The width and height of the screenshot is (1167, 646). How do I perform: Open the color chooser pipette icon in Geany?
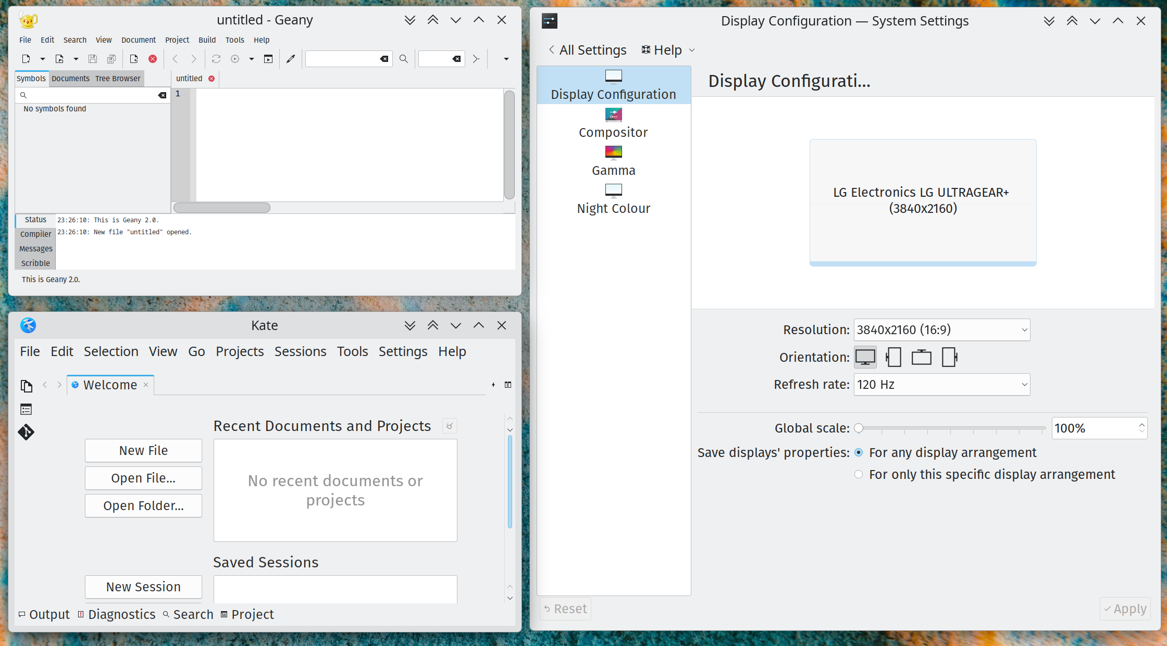tap(291, 59)
